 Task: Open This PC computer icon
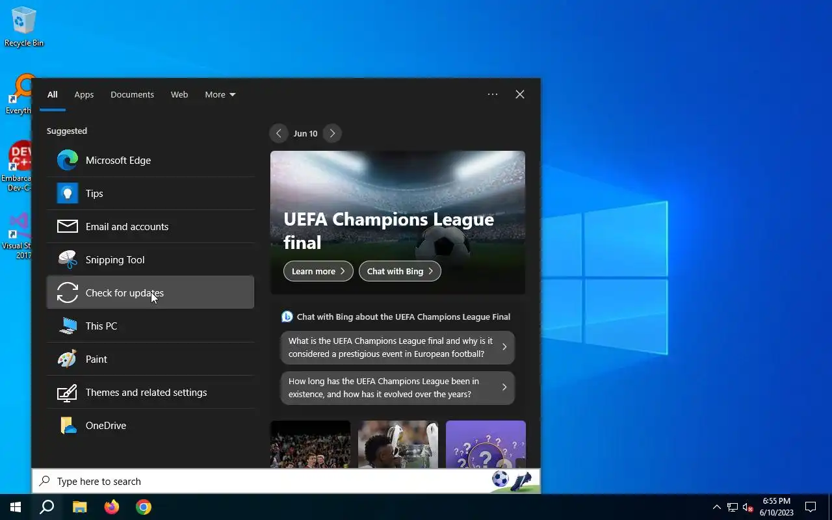pyautogui.click(x=68, y=326)
